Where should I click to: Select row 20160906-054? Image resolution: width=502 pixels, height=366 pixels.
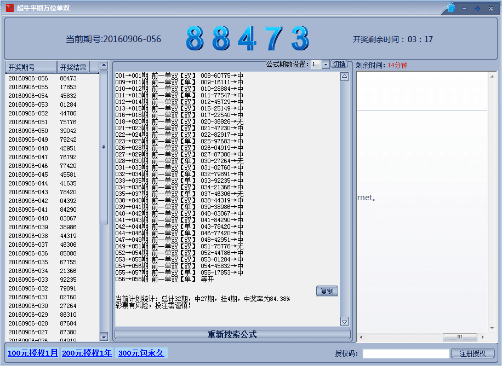point(52,96)
